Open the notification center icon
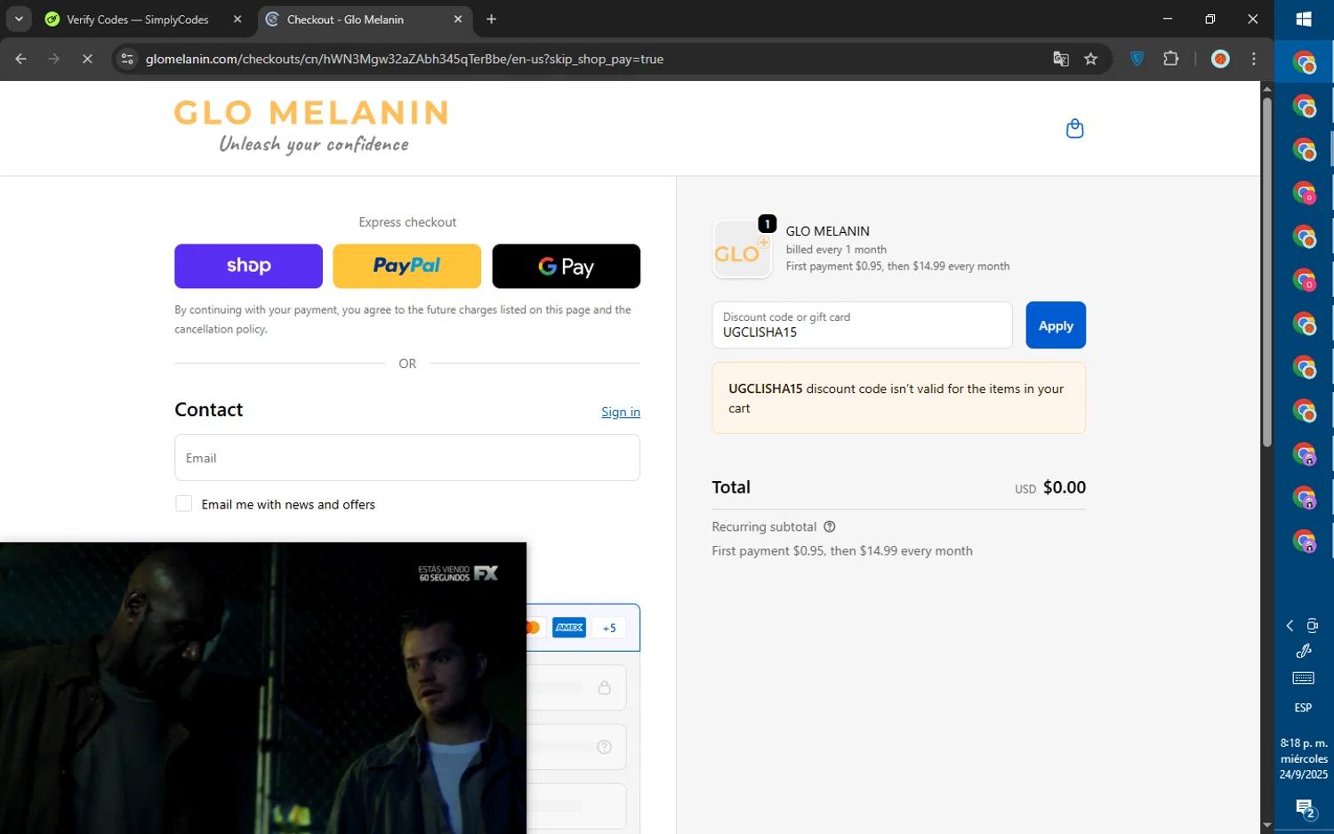Viewport: 1334px width, 834px height. 1305,809
